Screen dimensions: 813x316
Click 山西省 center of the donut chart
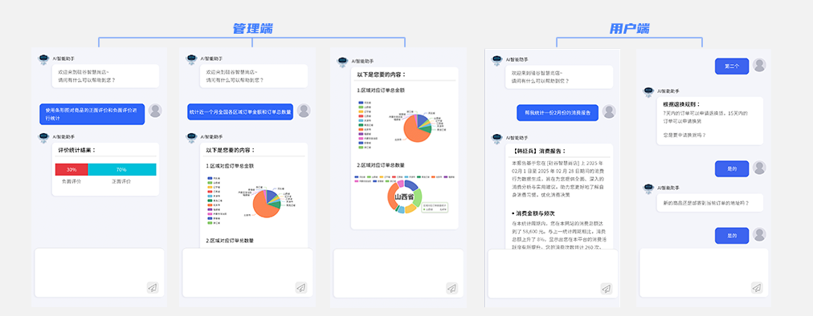coord(404,196)
